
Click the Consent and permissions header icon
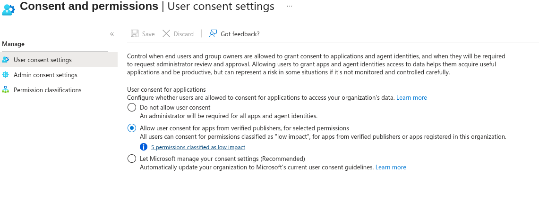8,9
